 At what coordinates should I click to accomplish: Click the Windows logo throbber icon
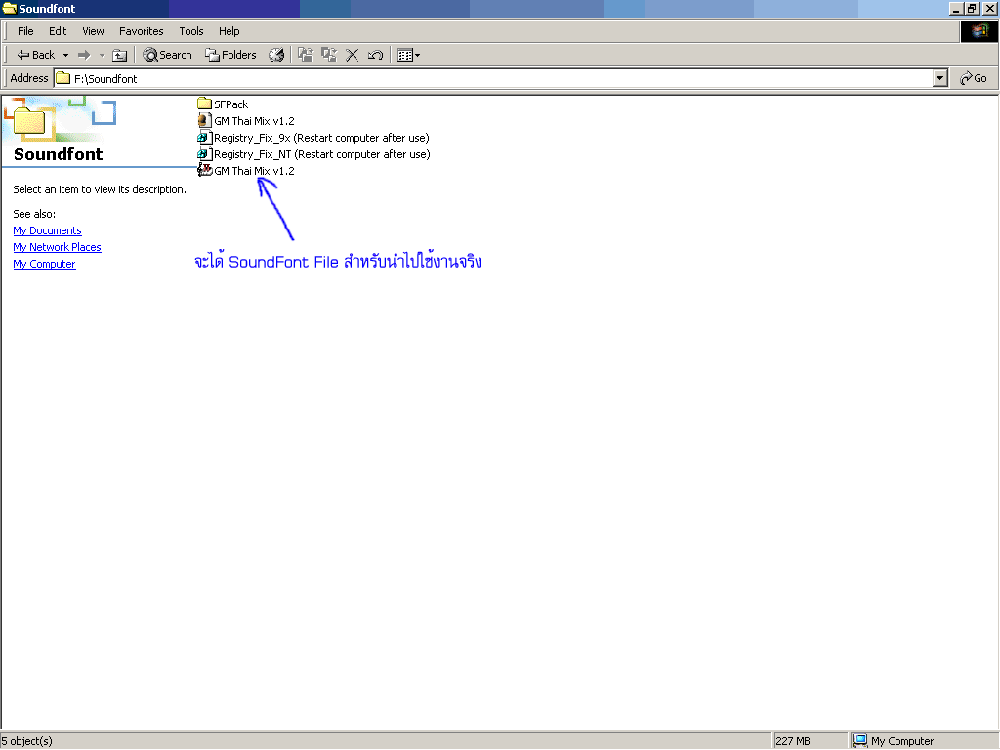click(979, 31)
